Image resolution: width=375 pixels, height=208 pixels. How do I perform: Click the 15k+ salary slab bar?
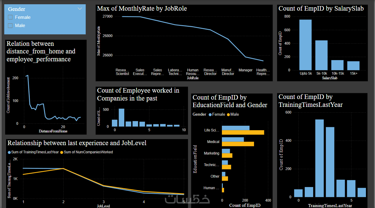(x=353, y=66)
